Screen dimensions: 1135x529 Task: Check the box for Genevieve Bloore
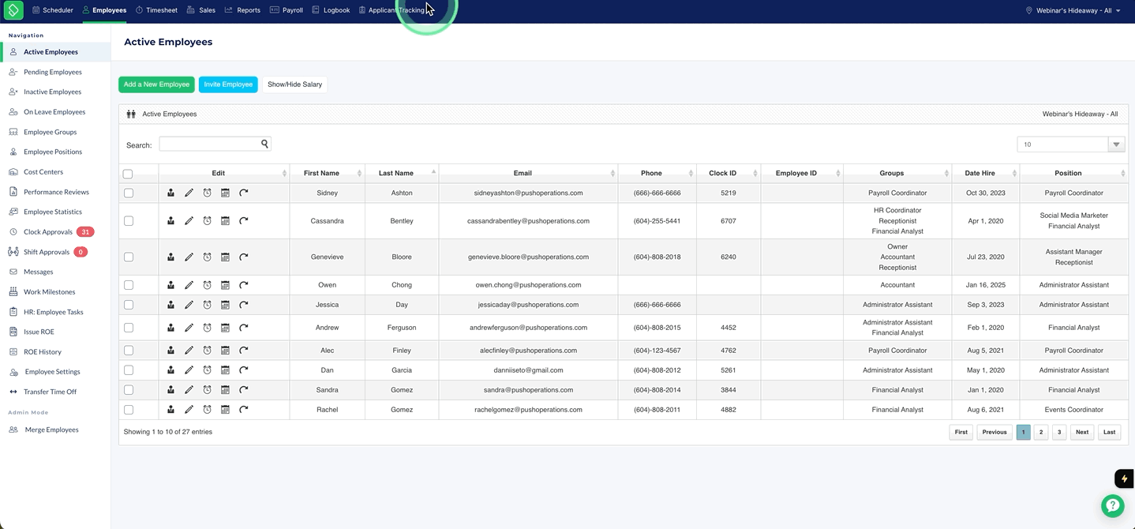click(x=129, y=257)
